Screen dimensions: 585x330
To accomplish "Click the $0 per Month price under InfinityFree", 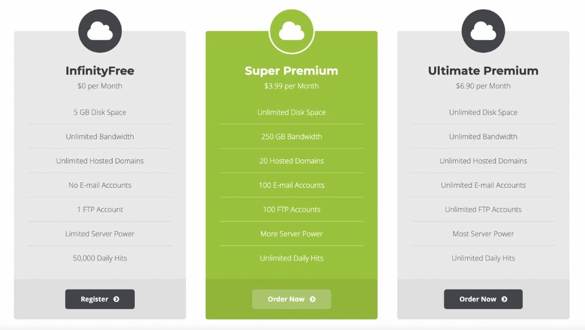I will click(x=100, y=86).
